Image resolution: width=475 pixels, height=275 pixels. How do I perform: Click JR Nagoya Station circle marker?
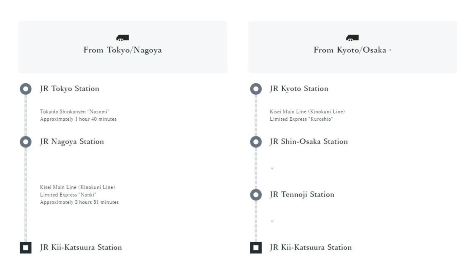(26, 142)
